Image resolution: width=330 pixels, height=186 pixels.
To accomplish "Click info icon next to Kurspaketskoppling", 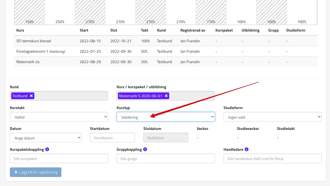I will [x=47, y=149].
